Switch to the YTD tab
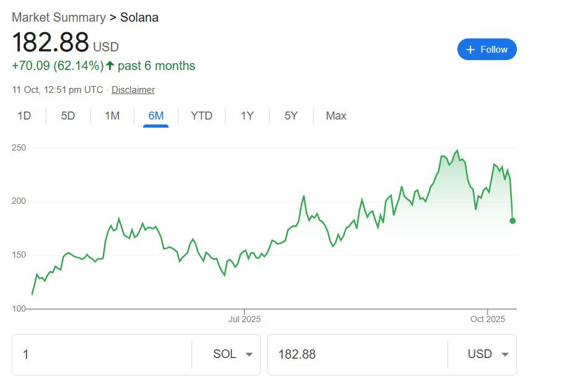This screenshot has width=564, height=376. coord(201,116)
